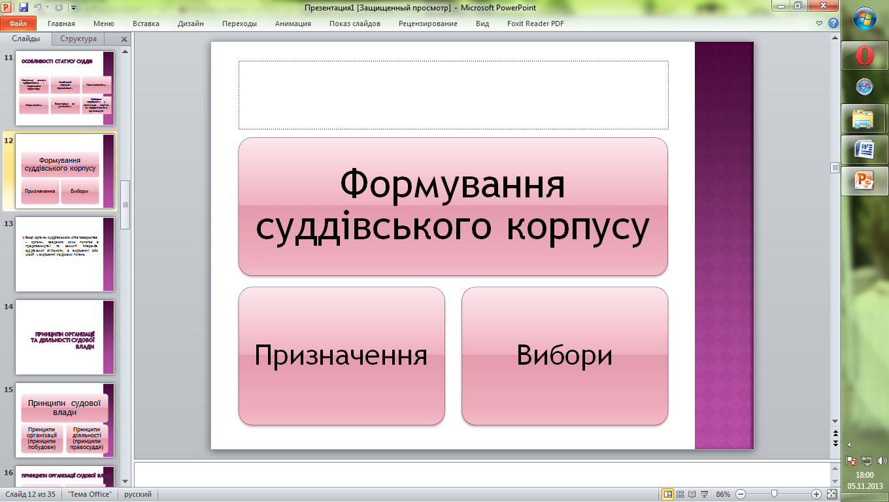Switch to the Структура pane tab
The height and width of the screenshot is (502, 889).
(x=78, y=39)
